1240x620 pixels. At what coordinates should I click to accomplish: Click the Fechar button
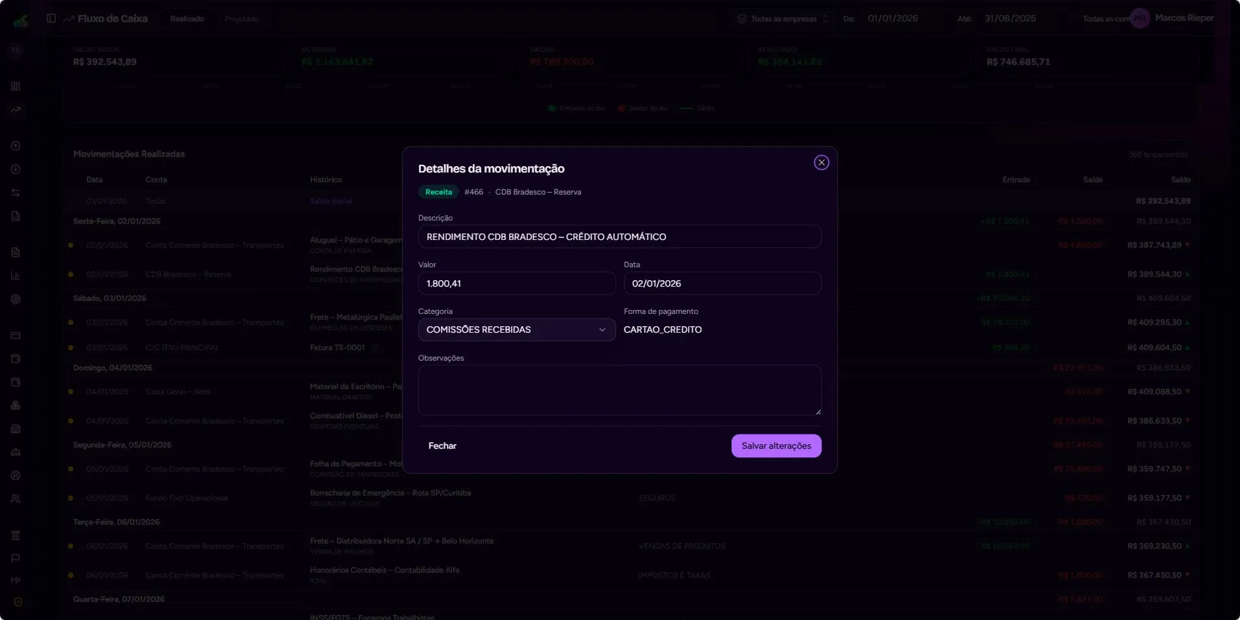coord(442,446)
